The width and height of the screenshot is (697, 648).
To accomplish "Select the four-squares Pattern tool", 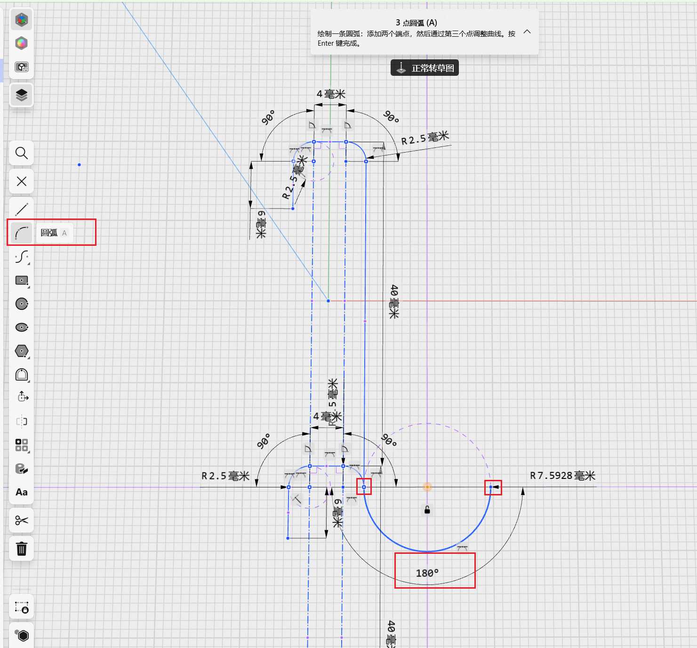I will (x=22, y=445).
